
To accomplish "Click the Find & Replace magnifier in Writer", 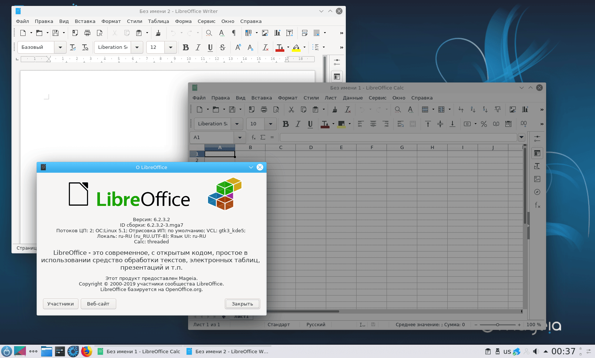I will click(209, 33).
